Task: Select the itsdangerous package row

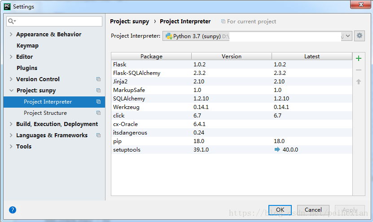Action: 232,133
